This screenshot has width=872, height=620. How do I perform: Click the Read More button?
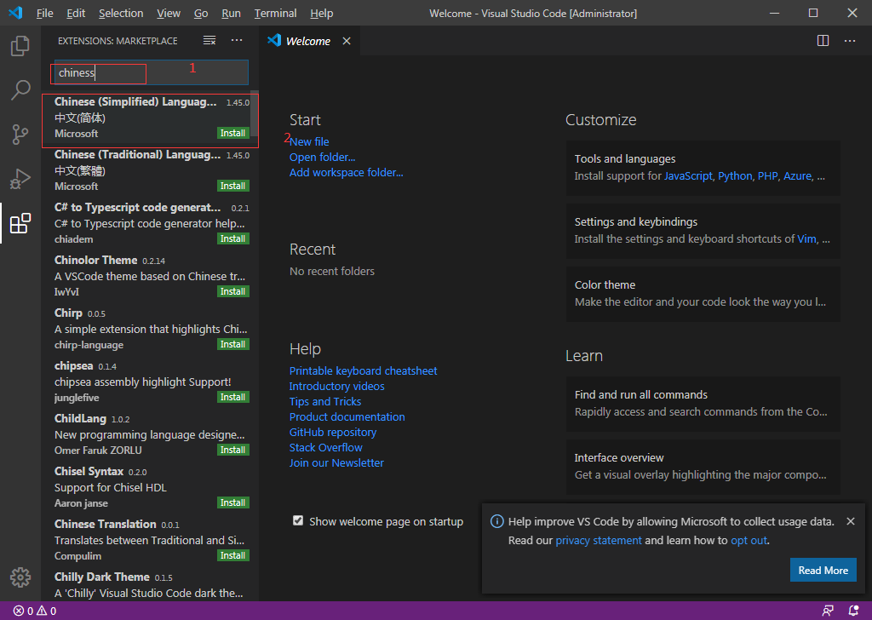click(823, 570)
